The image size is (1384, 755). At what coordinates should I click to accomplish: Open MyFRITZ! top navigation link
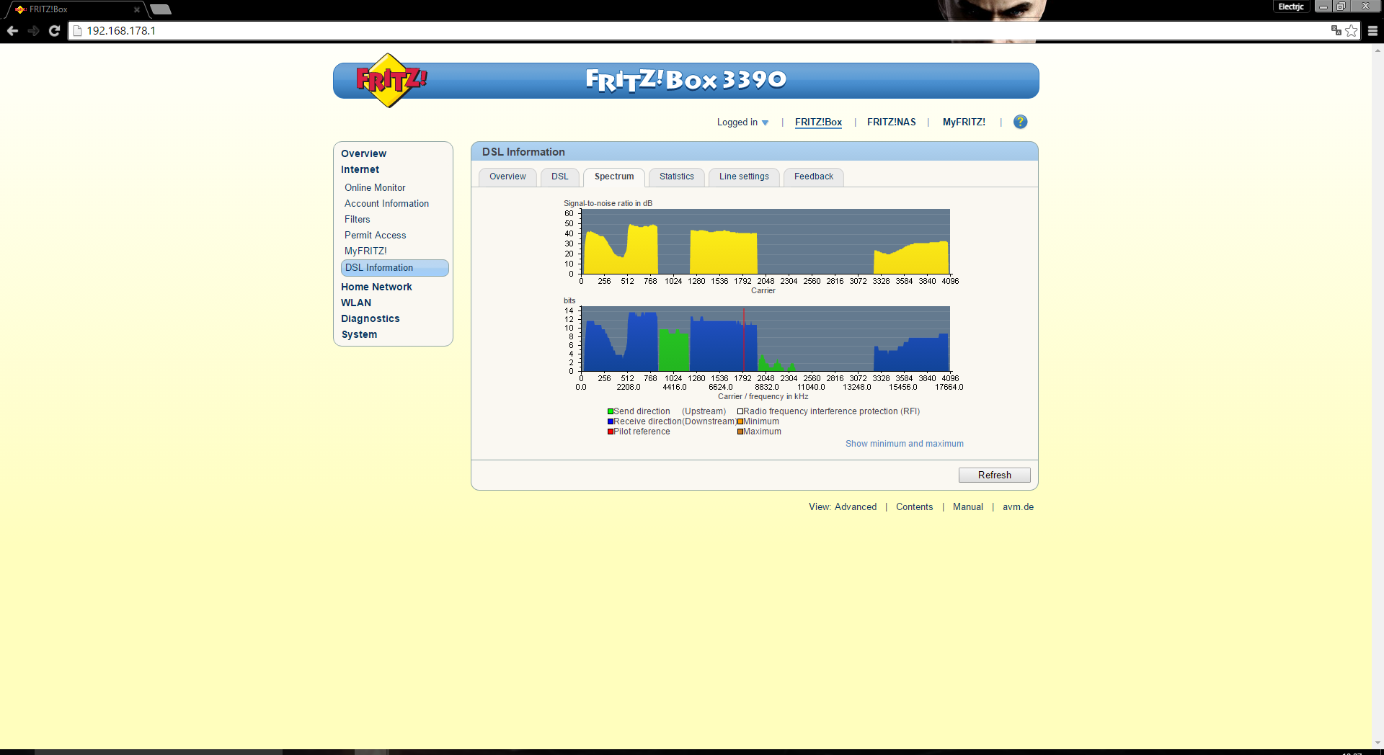[x=964, y=122]
